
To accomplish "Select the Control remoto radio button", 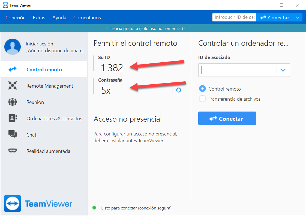I will 202,89.
